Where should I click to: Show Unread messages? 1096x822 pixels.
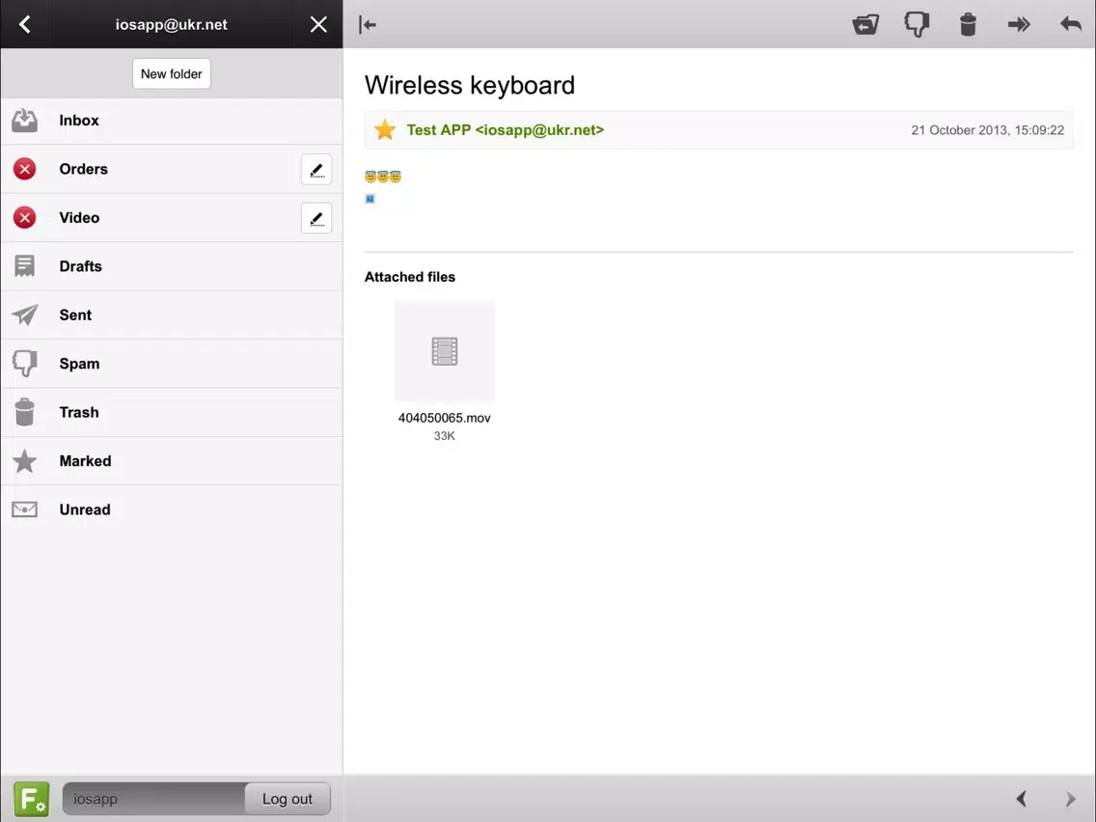[172, 509]
